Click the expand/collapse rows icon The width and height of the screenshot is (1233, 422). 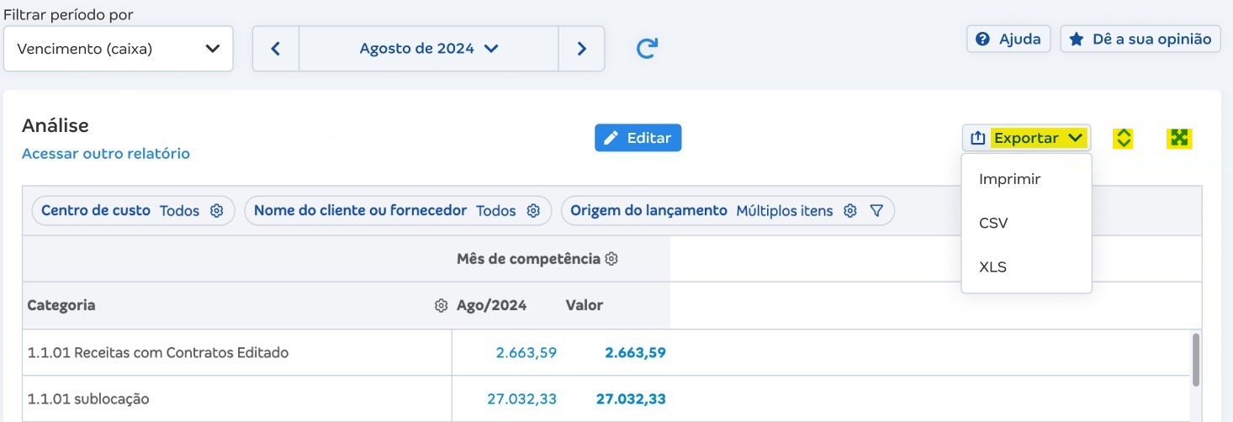pyautogui.click(x=1123, y=139)
